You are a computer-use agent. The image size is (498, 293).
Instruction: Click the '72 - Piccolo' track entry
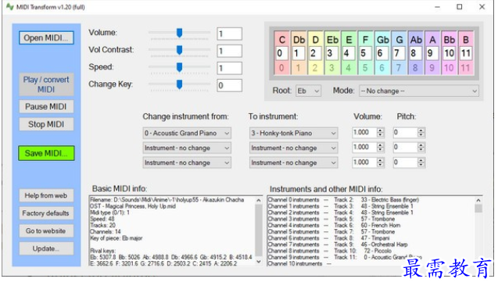pyautogui.click(x=378, y=251)
